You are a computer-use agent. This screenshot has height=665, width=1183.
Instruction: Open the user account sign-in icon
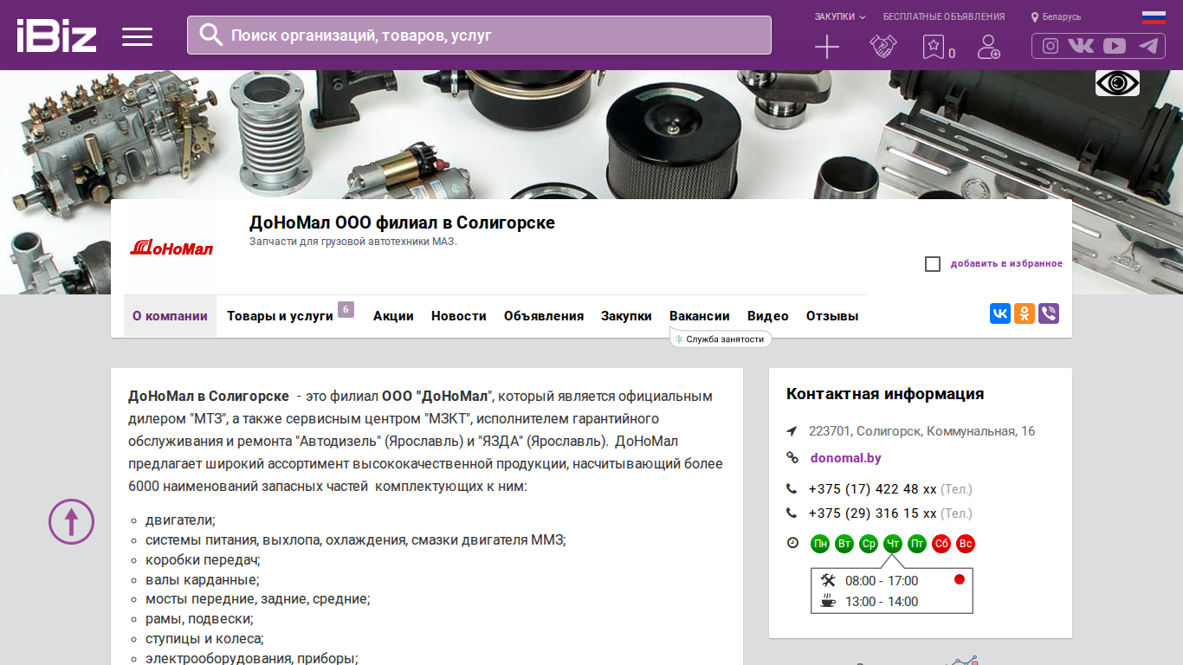(988, 47)
